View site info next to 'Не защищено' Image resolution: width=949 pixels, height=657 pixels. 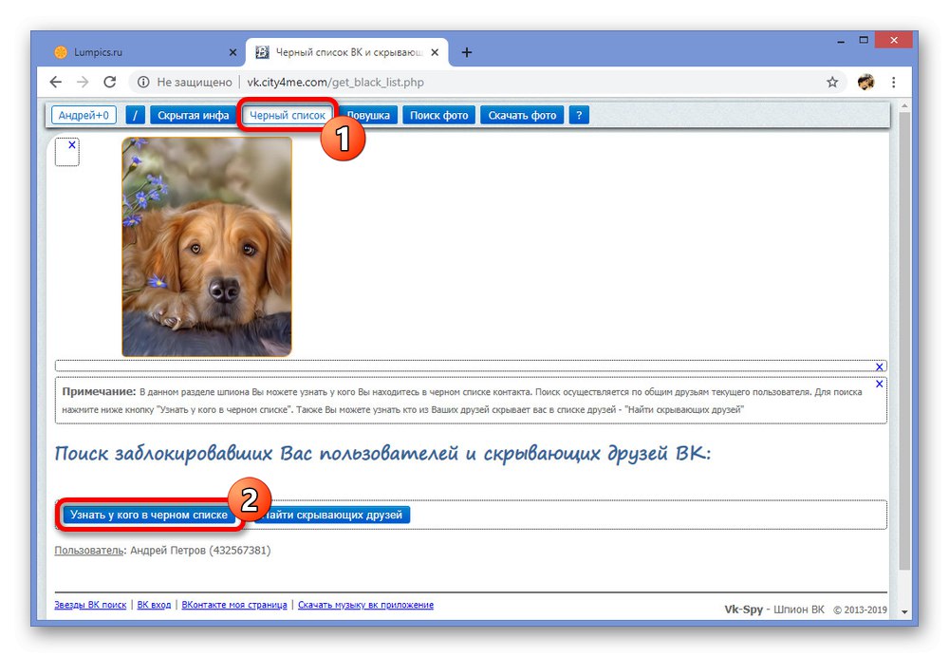[143, 82]
